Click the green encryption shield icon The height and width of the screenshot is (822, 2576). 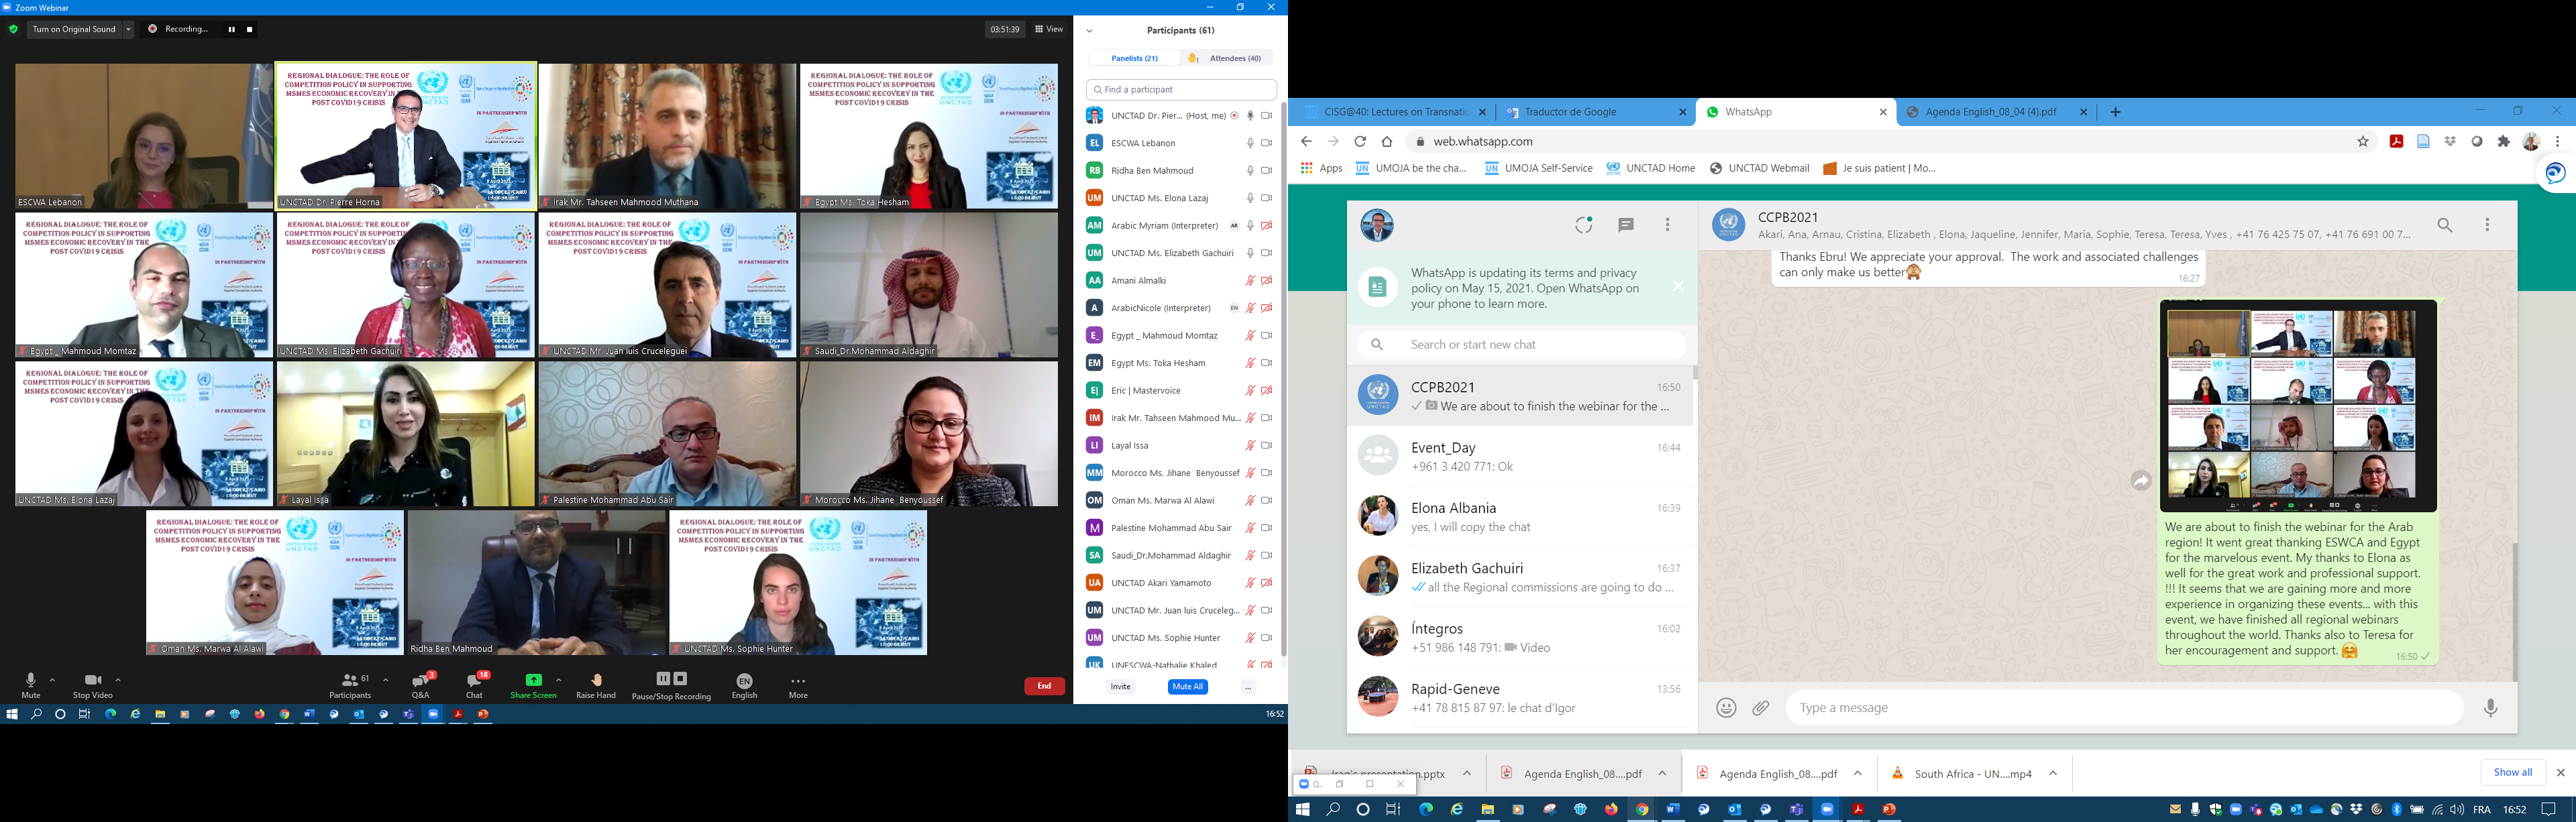coord(13,29)
